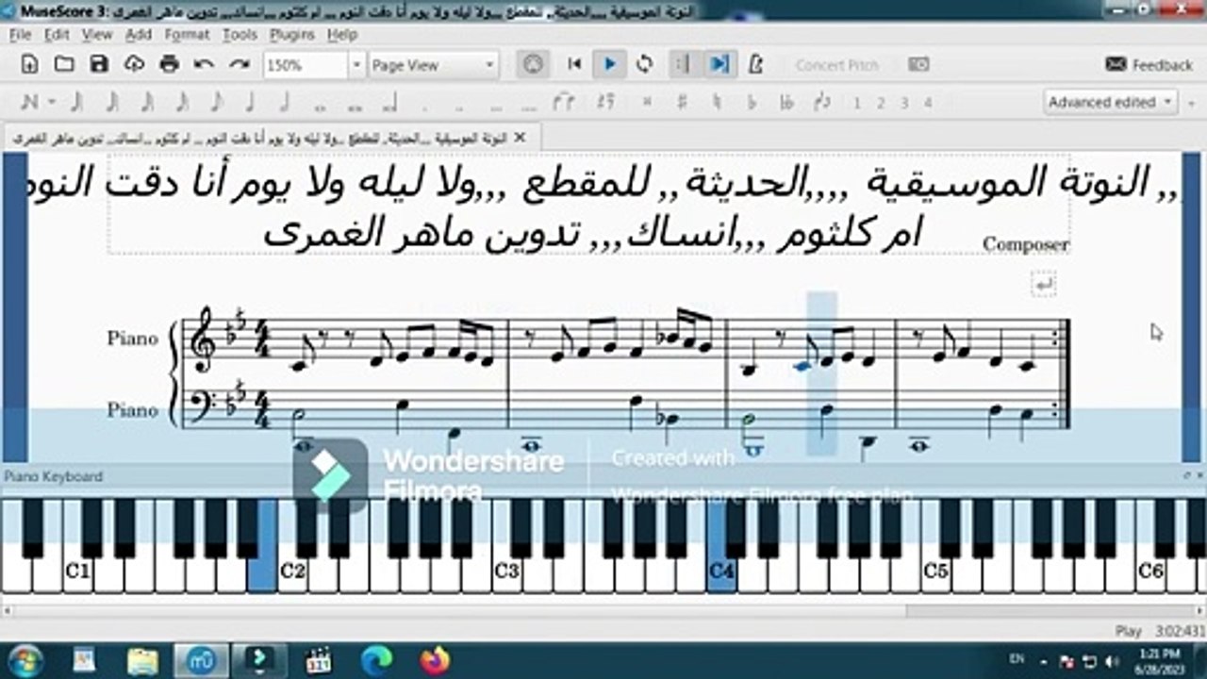This screenshot has height=679, width=1207.
Task: Open a score file via folder icon
Action: tap(64, 64)
